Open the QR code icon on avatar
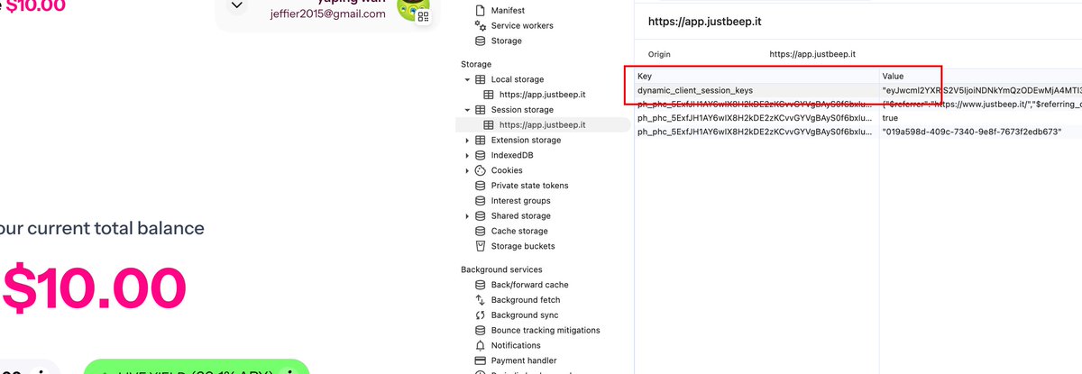Image resolution: width=1082 pixels, height=374 pixels. [x=423, y=16]
